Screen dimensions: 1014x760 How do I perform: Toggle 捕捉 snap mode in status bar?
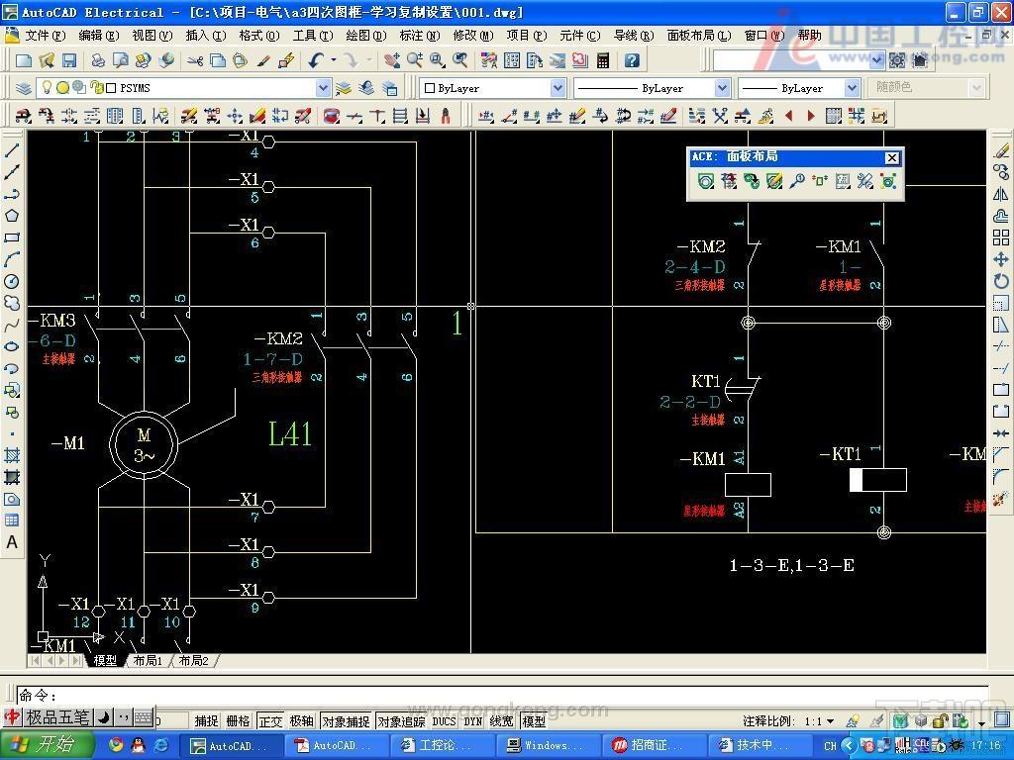(x=206, y=720)
